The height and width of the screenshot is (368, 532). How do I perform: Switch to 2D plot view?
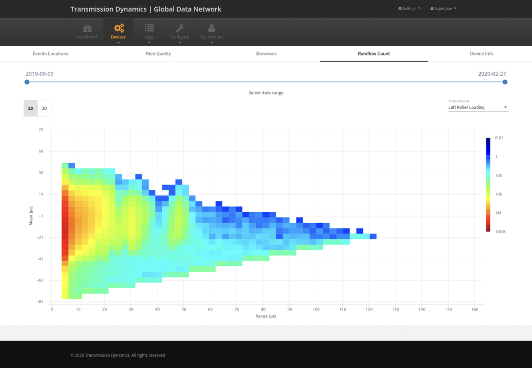[x=30, y=108]
